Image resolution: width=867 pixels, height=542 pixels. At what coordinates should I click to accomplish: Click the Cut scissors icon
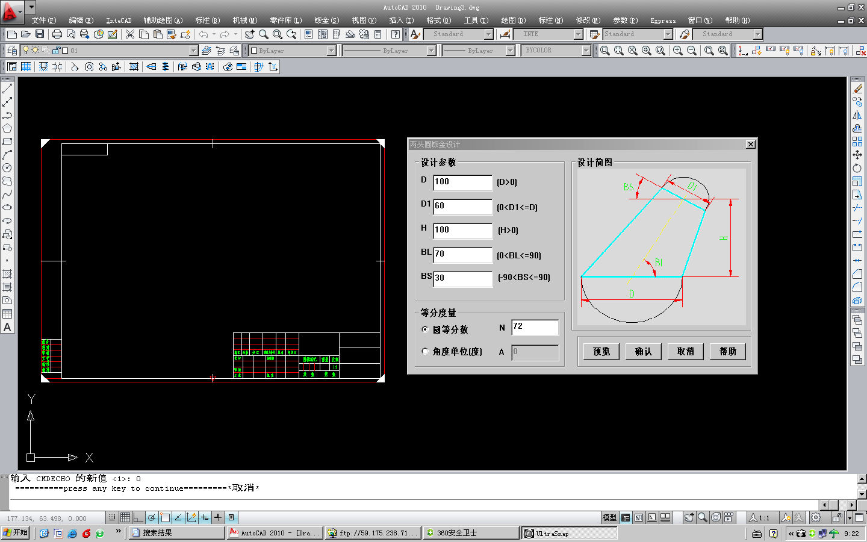click(x=129, y=34)
